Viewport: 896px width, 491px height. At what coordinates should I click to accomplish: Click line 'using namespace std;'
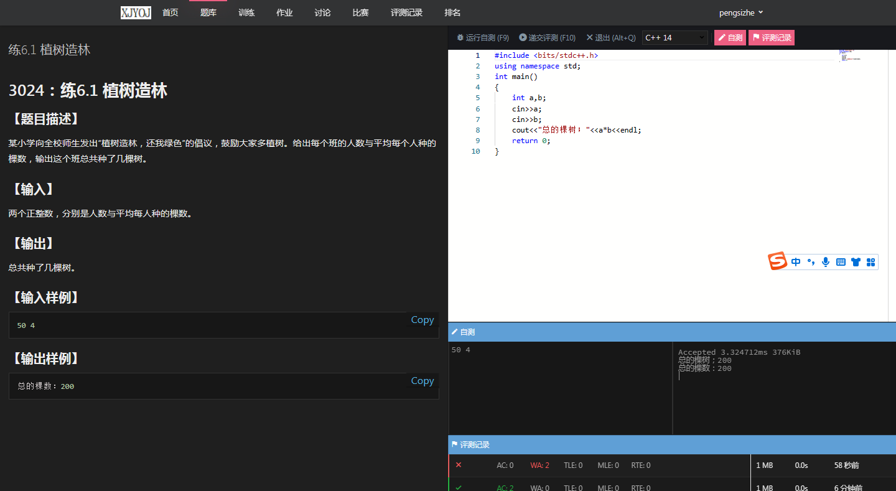click(x=537, y=66)
